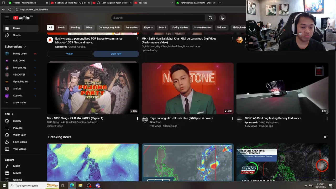
Task: Open the Tayo na lang ulit video title
Action: (x=181, y=118)
